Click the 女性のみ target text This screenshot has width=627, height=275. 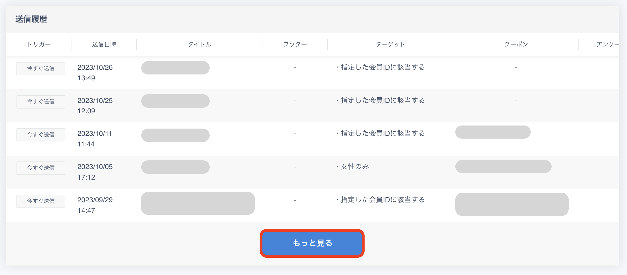(355, 167)
